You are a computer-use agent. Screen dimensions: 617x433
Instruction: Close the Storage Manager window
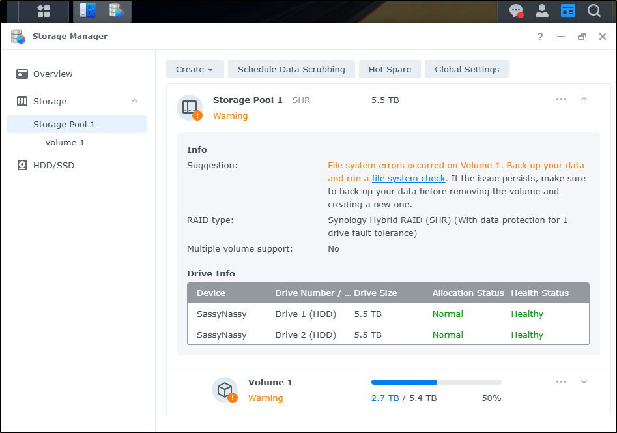coord(603,37)
